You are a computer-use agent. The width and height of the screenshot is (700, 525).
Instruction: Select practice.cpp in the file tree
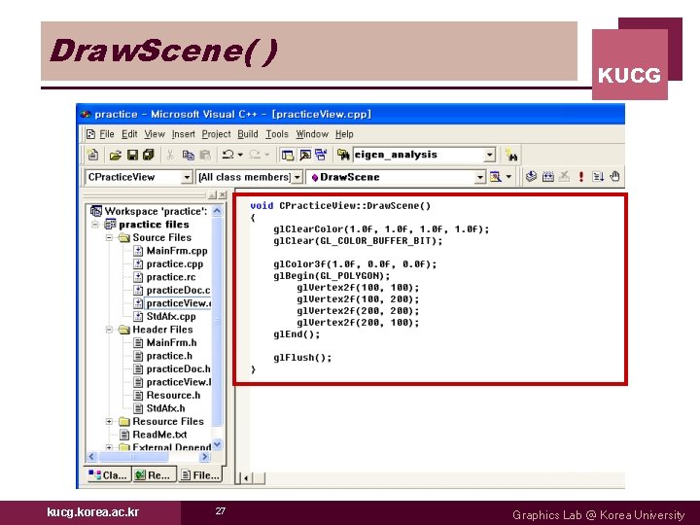175,264
